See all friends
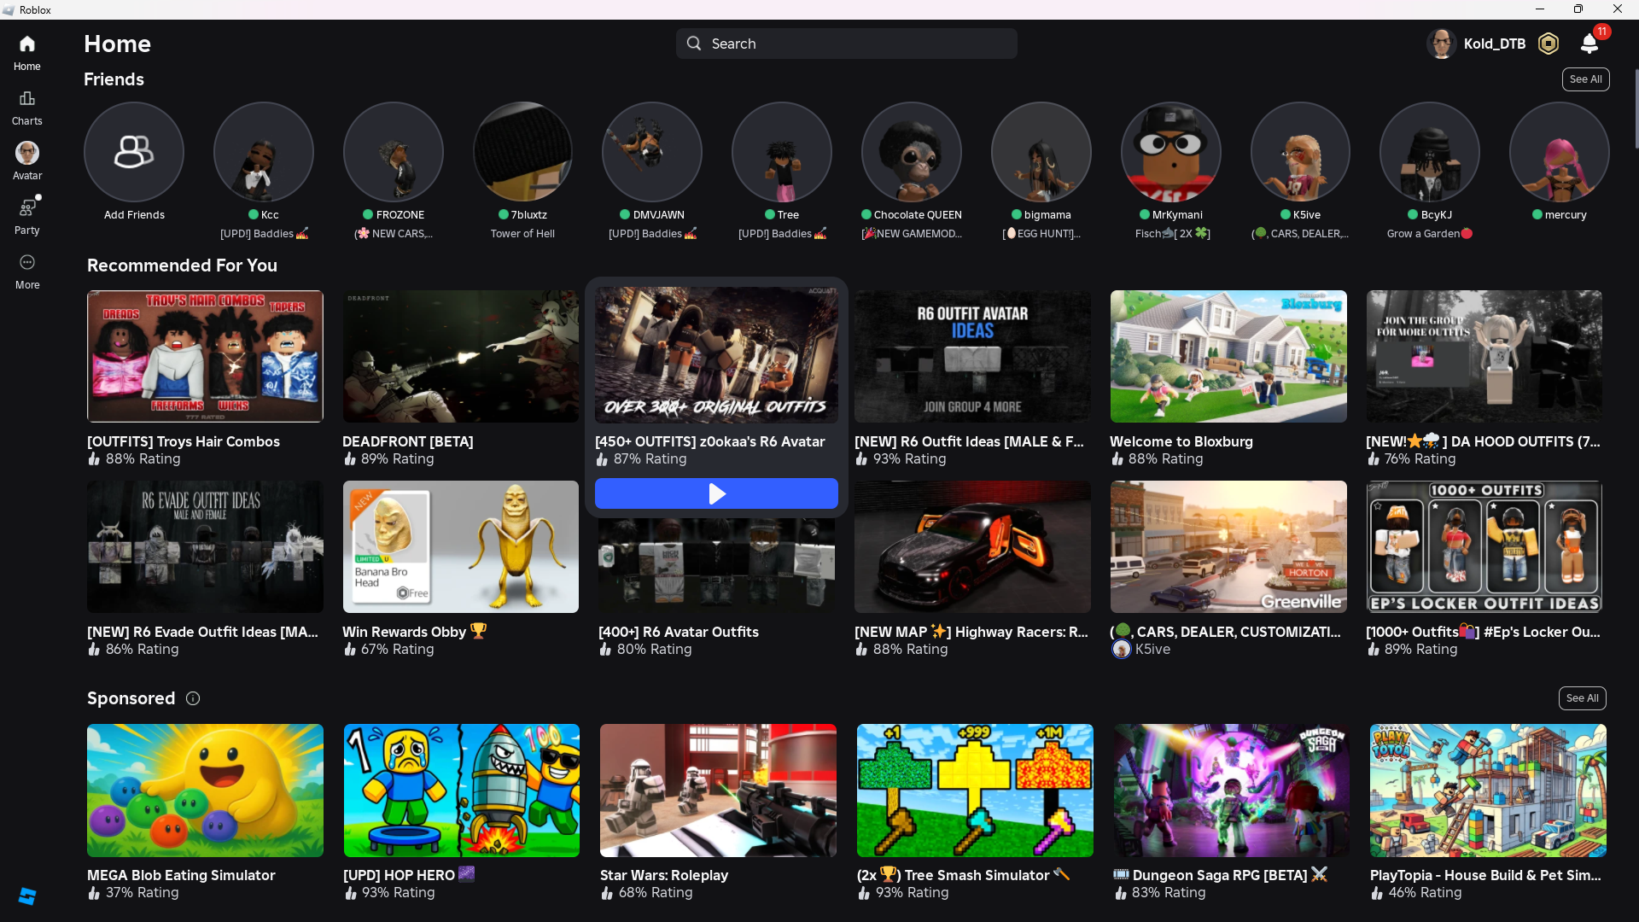1639x922 pixels. [1586, 79]
